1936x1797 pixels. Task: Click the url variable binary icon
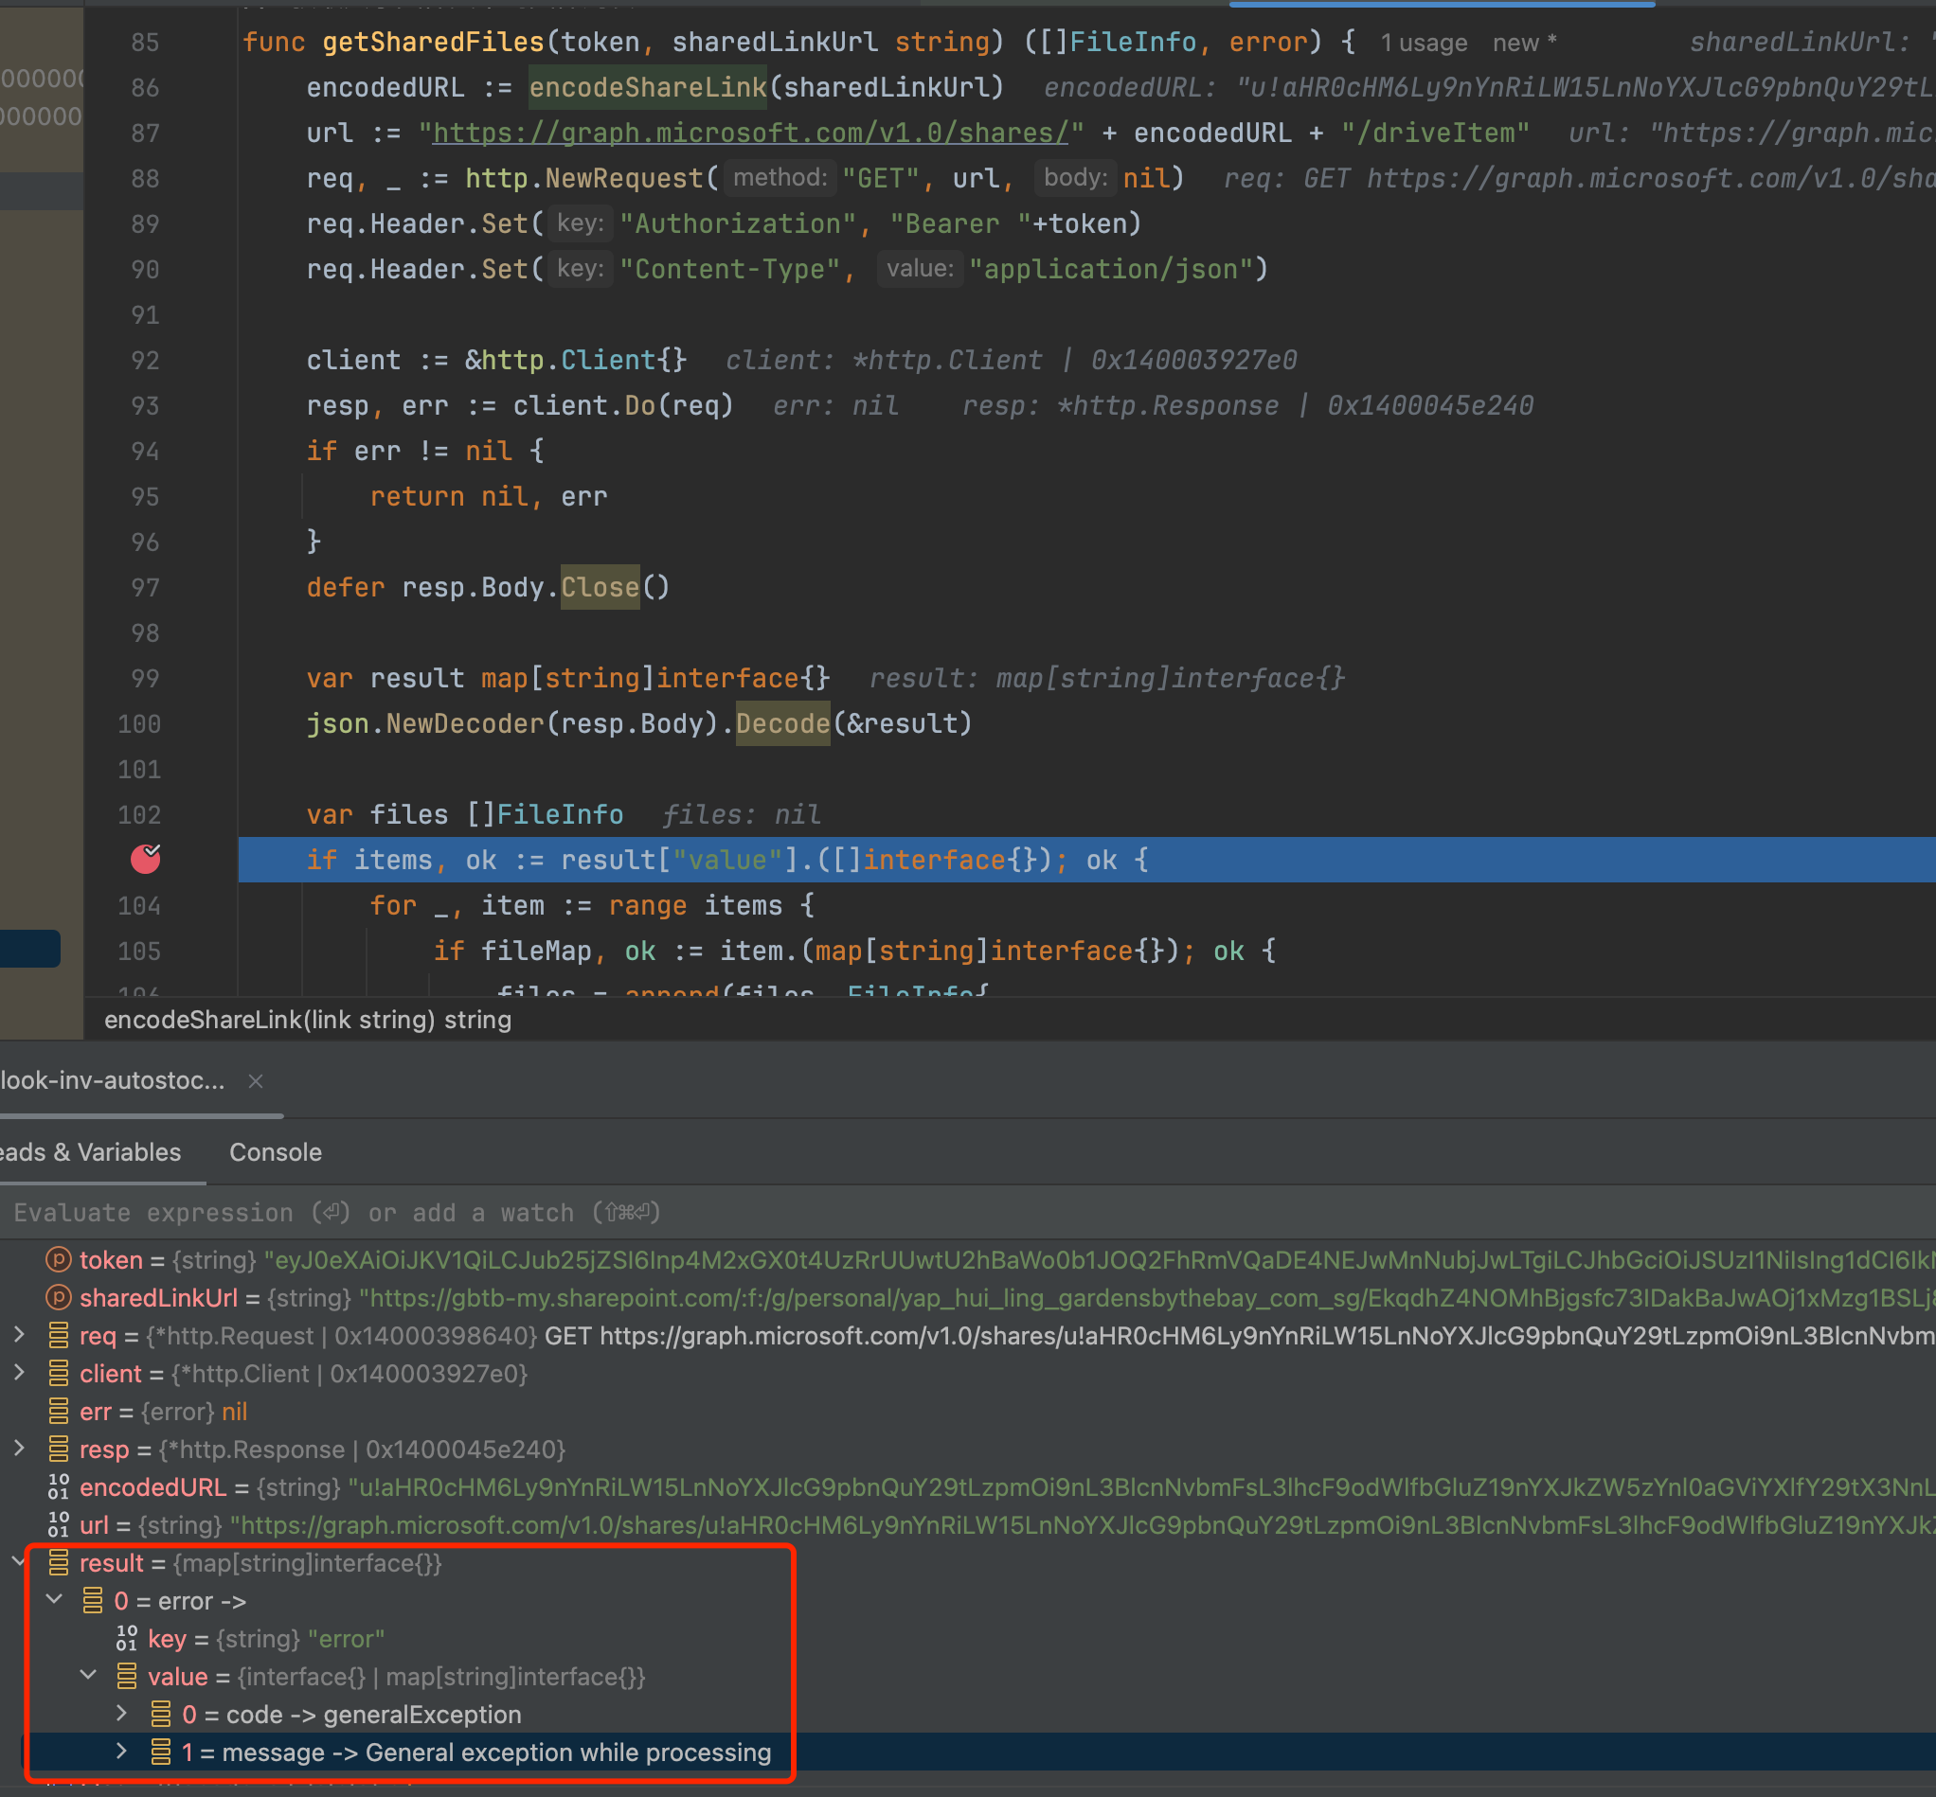point(59,1524)
